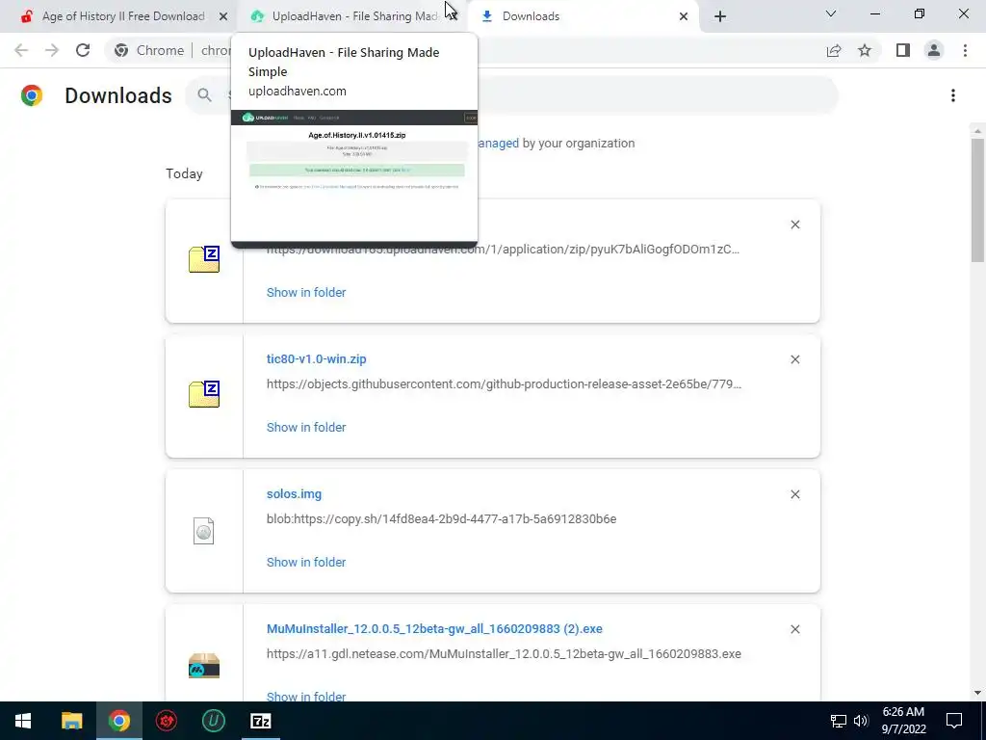Click MuMuInstaller file icon
986x740 pixels.
click(x=204, y=666)
